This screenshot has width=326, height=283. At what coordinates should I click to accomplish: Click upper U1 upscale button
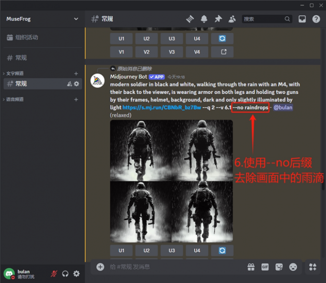[x=121, y=38]
